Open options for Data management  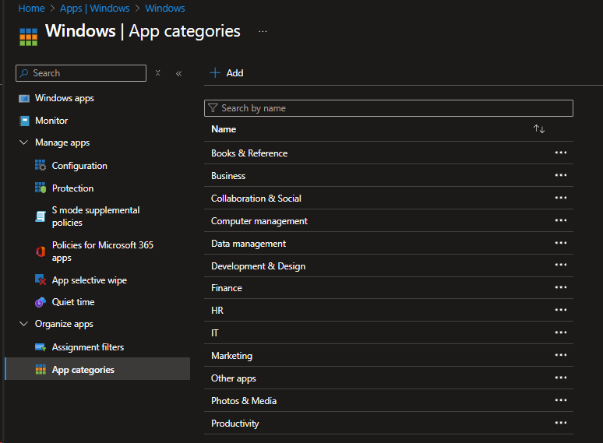[x=561, y=243]
